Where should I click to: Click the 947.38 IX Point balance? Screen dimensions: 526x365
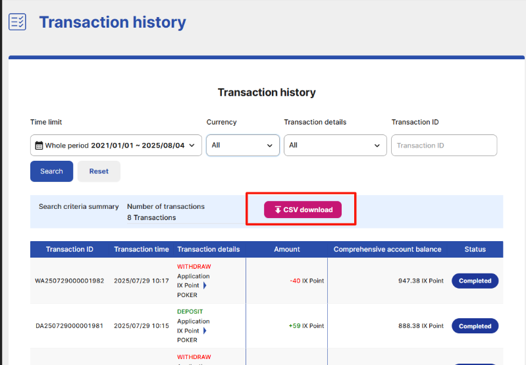point(421,281)
